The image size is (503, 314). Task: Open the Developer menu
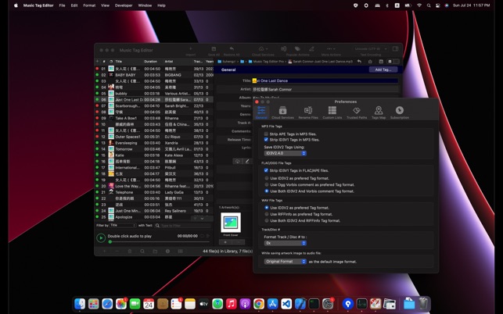(124, 5)
